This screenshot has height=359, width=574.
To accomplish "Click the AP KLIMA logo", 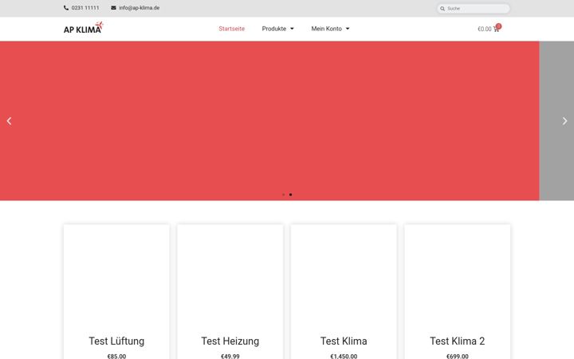I will [84, 28].
